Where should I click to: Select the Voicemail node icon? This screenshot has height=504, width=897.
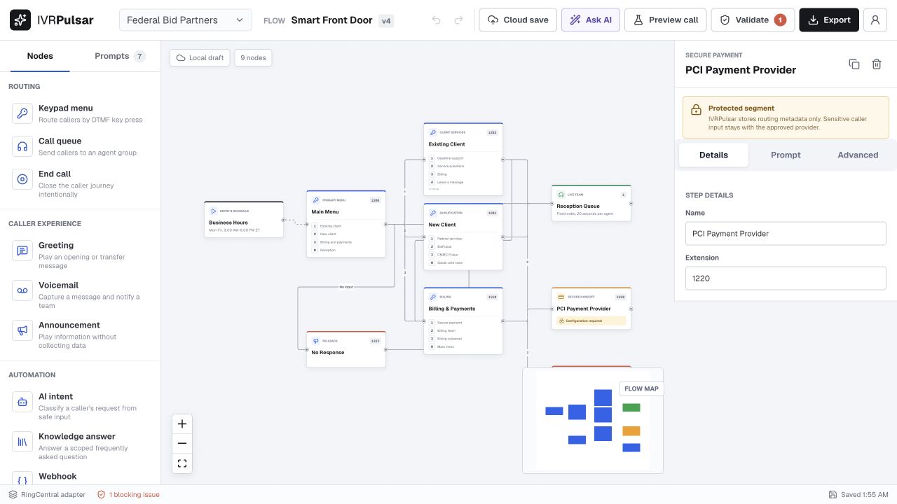pos(22,290)
